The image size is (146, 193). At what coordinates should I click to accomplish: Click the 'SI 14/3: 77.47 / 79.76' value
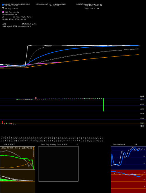22,17
